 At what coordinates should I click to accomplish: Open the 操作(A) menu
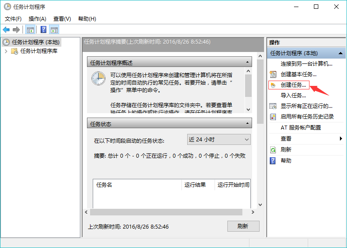37,19
